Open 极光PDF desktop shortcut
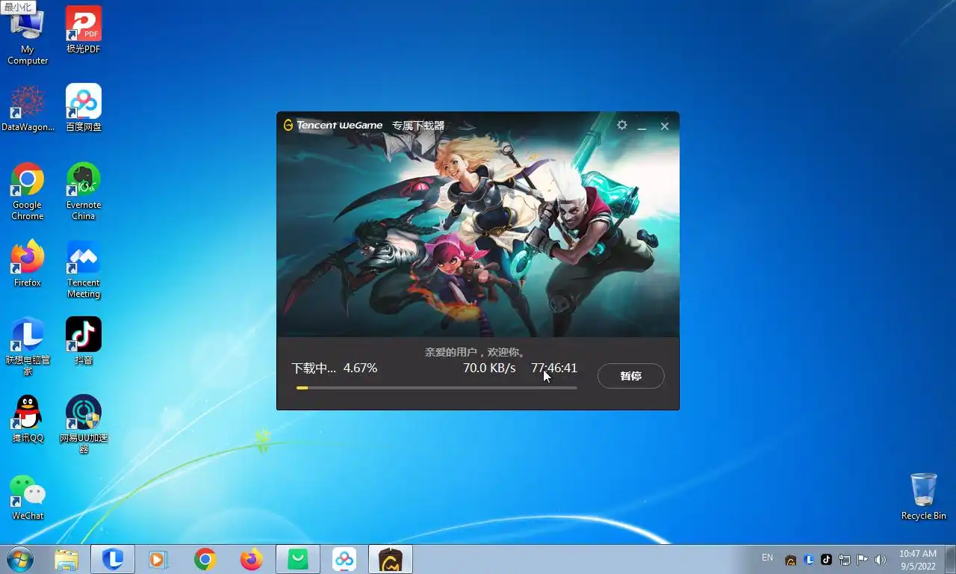 pyautogui.click(x=84, y=31)
